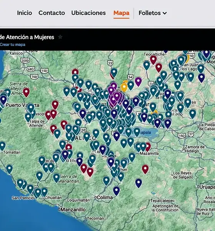Select the red pin directly above Mazamitla

click(148, 147)
